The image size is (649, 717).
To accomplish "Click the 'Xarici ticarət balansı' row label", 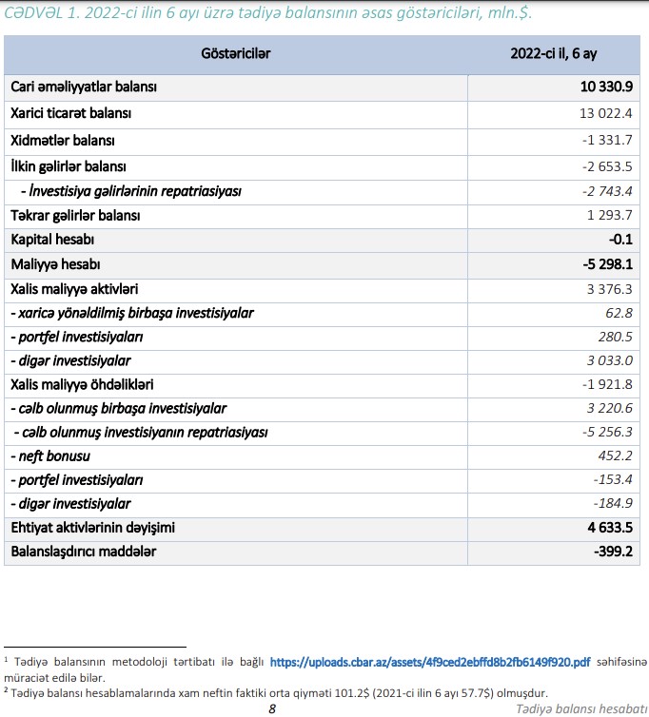I will point(71,113).
